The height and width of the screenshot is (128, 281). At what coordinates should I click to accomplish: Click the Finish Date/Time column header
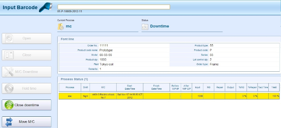[x=156, y=88]
